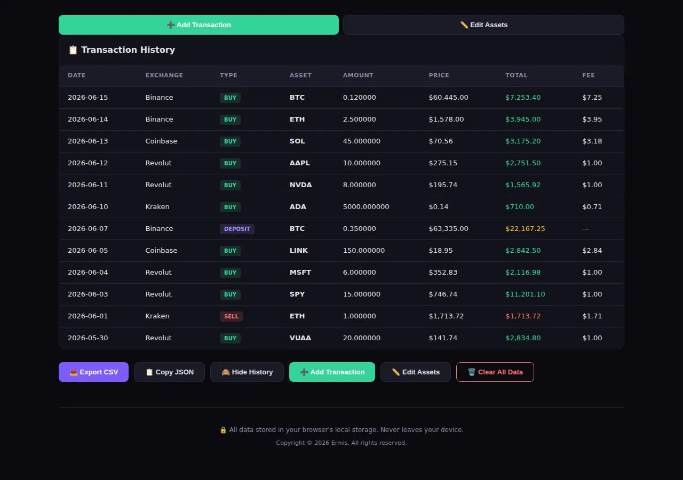683x480 pixels.
Task: Click amount 2.500000
Action: click(x=360, y=119)
